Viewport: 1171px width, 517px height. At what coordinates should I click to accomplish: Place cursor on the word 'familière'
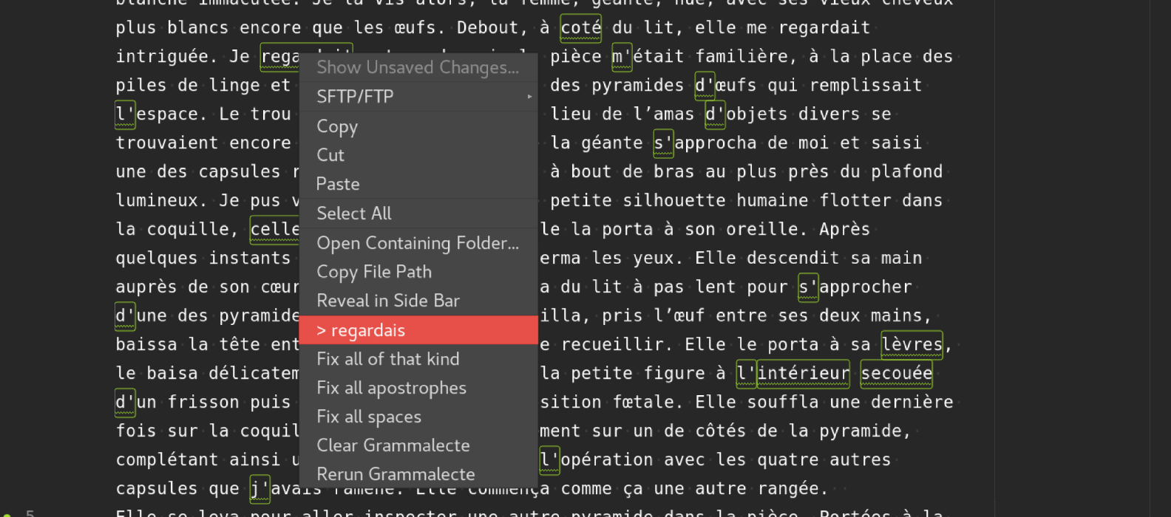(741, 57)
